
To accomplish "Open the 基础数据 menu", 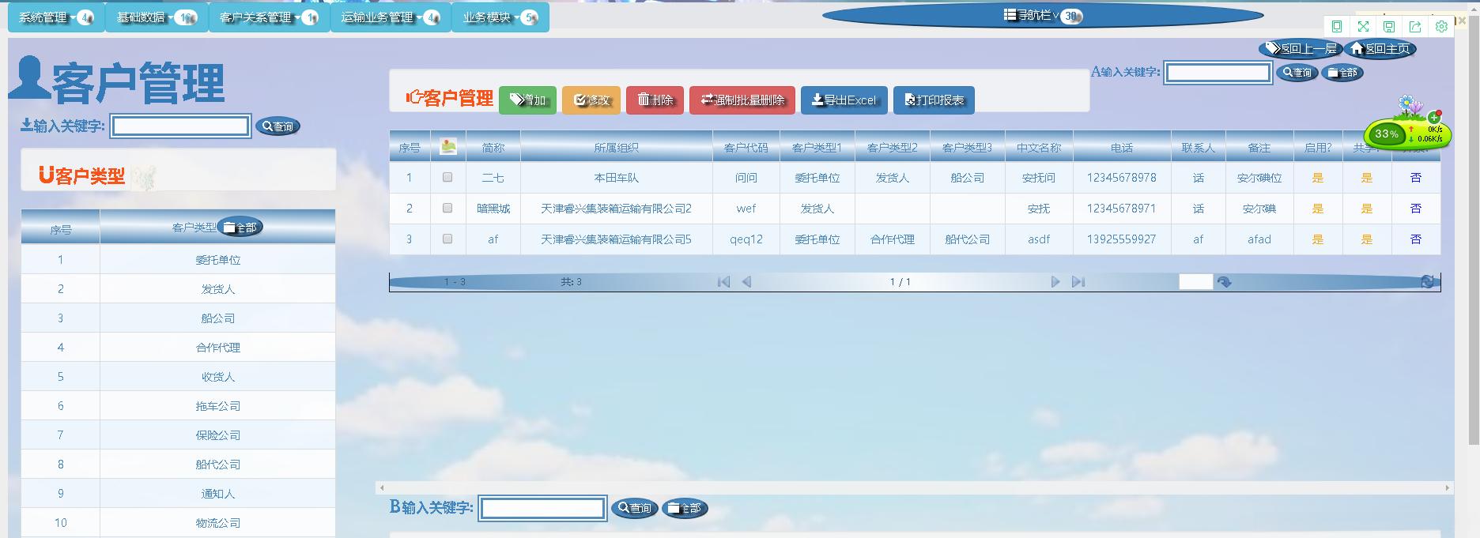I will 157,17.
